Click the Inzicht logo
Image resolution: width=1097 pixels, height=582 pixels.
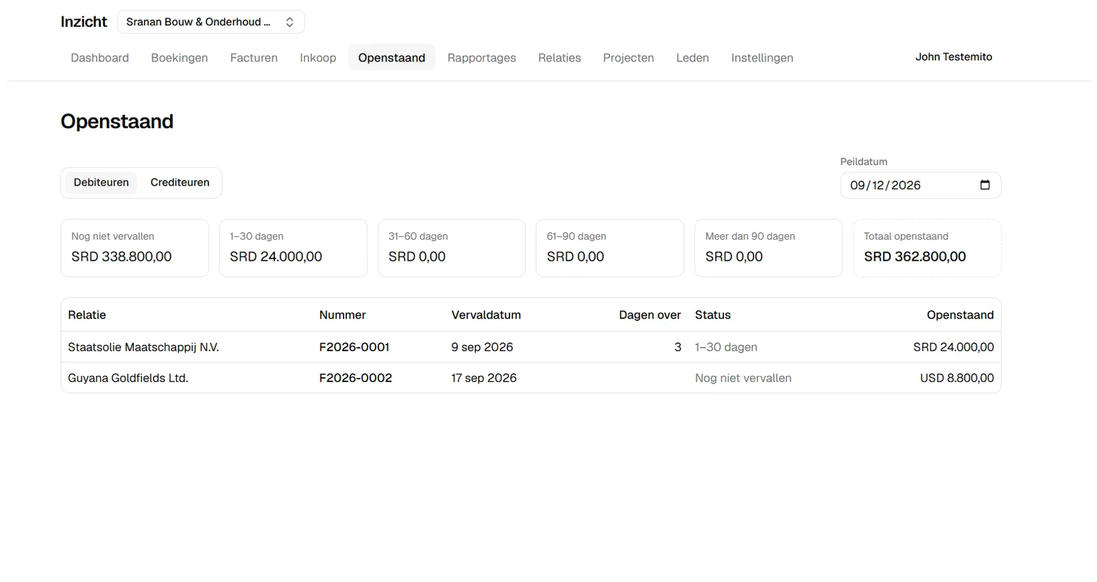84,22
